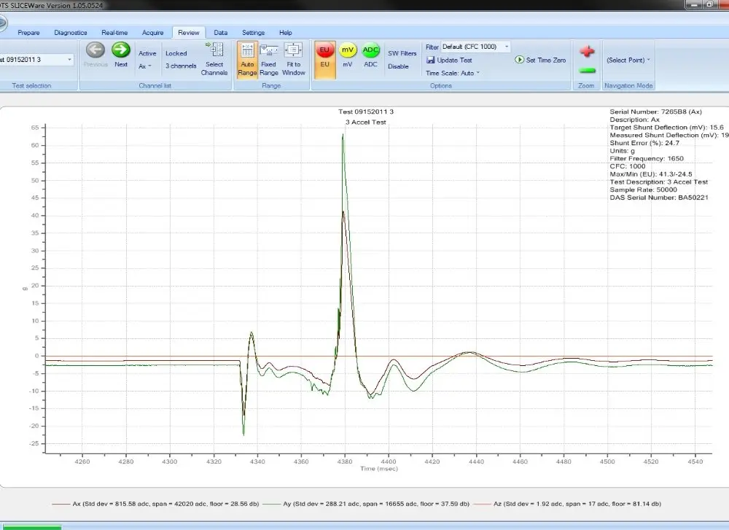Click the Update Test label
This screenshot has height=530, width=729.
point(454,60)
